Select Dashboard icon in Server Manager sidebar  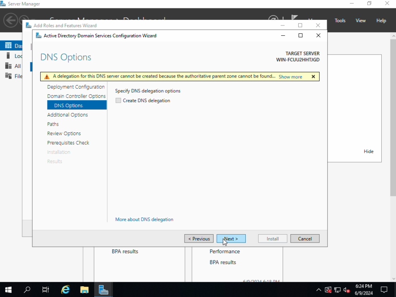click(8, 45)
